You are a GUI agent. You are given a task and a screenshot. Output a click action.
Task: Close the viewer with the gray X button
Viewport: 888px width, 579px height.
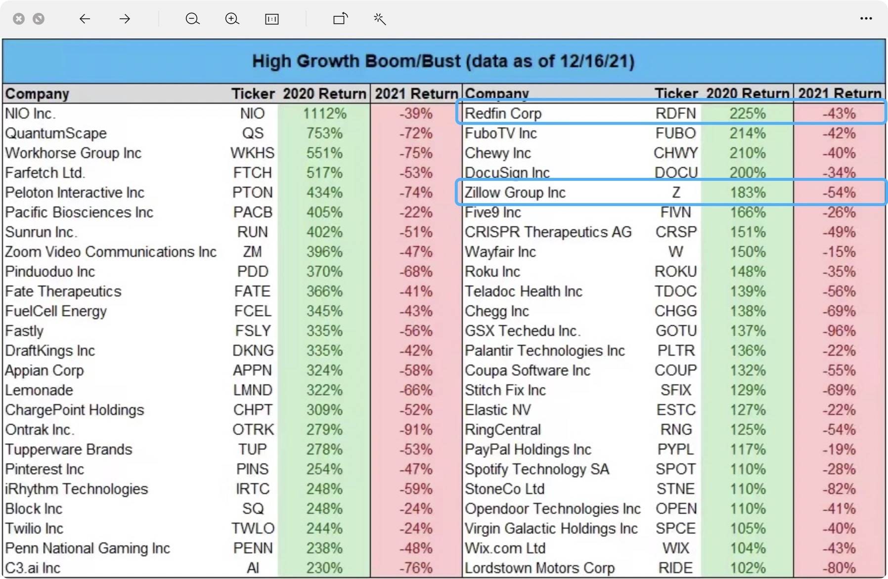pos(19,19)
